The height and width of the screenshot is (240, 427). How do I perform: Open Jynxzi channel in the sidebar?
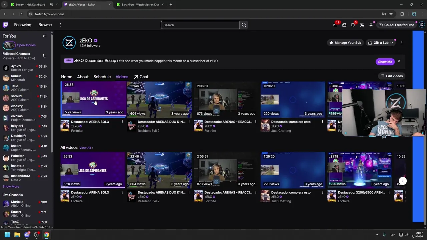click(x=25, y=68)
